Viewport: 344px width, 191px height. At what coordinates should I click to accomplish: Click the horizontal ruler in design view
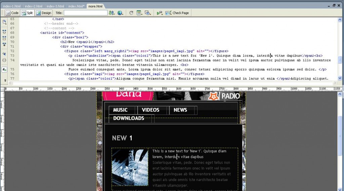173,89
